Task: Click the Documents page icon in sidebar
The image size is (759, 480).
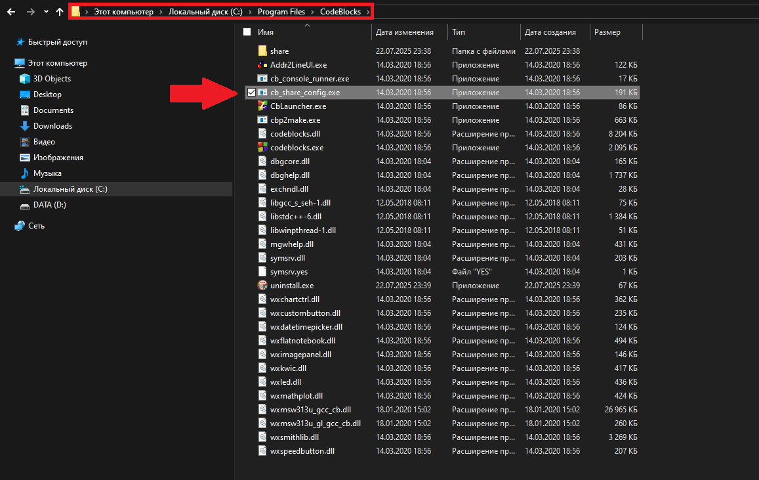Action: 25,110
